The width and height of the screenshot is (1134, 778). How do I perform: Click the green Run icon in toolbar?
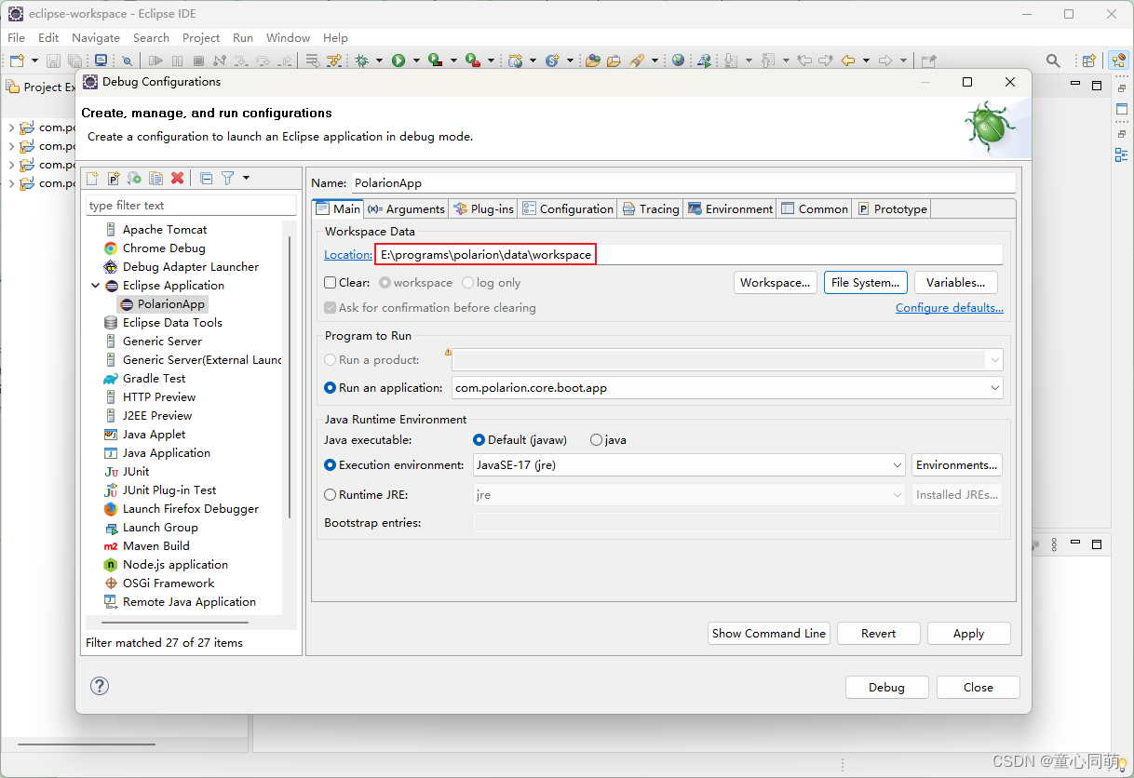coord(398,60)
